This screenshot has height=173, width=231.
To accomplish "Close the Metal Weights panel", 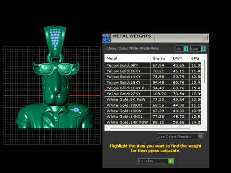I will tap(205, 37).
